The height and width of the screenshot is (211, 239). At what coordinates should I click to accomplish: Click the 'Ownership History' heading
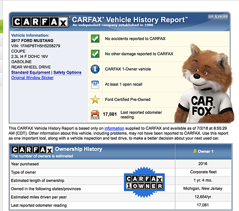pyautogui.click(x=78, y=149)
